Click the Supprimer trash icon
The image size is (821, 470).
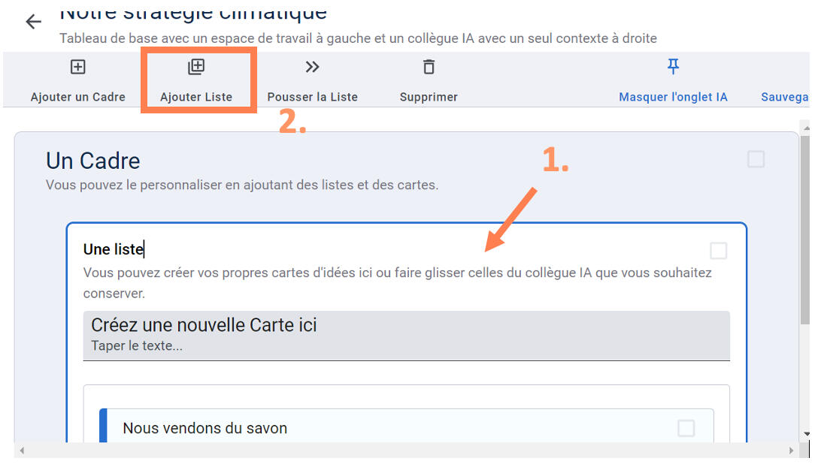(429, 67)
